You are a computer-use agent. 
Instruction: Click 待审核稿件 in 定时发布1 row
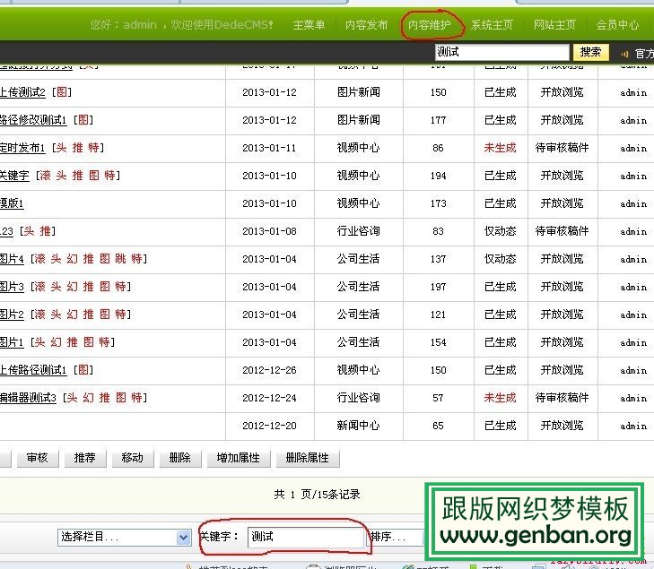click(562, 148)
